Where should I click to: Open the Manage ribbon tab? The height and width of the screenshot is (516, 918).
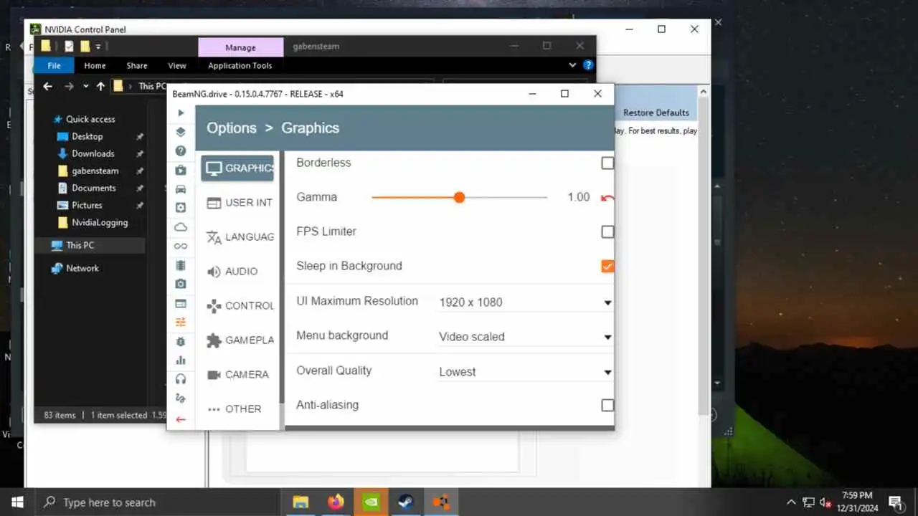(x=240, y=47)
